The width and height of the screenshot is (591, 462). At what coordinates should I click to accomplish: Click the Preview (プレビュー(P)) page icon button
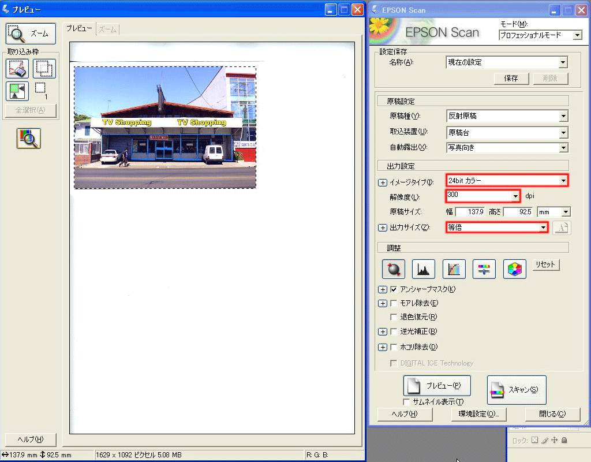(x=437, y=385)
